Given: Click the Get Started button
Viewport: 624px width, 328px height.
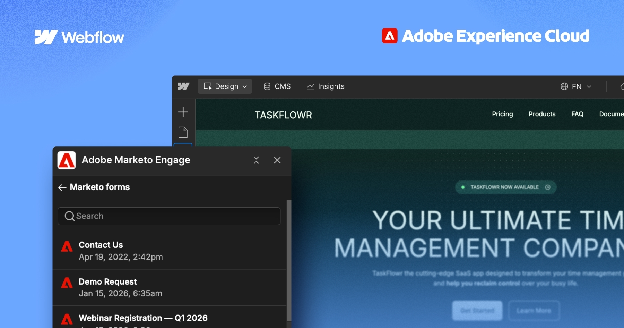Looking at the screenshot, I should (x=477, y=311).
